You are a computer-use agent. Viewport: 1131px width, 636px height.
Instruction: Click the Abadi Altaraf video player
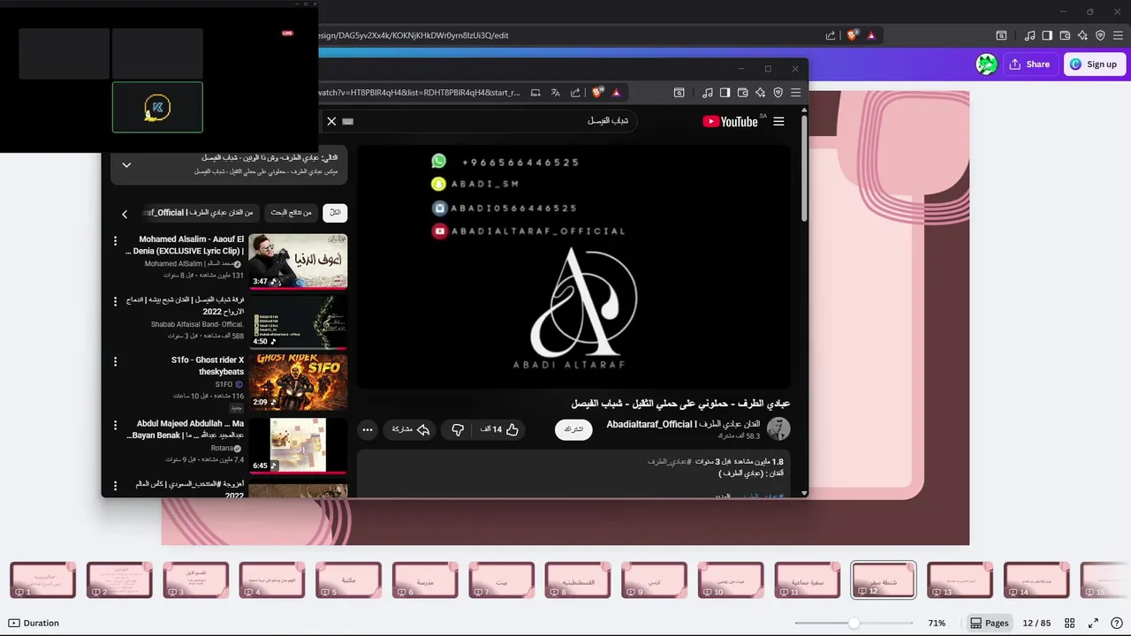(573, 266)
